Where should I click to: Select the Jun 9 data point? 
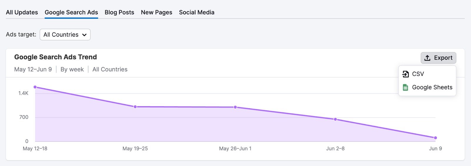[435, 138]
